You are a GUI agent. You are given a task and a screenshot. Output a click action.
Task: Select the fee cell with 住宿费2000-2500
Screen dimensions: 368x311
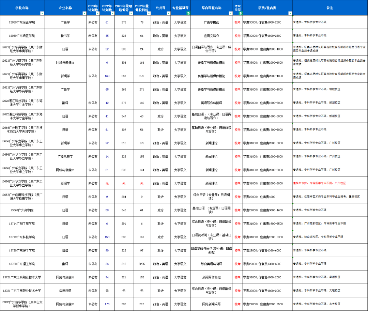[x=267, y=304]
